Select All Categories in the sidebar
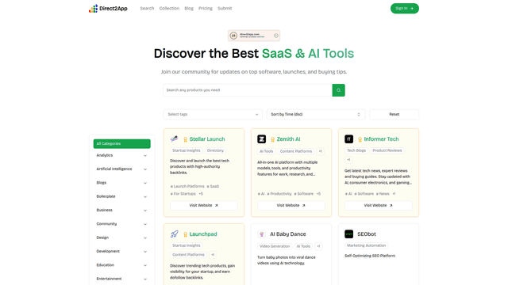This screenshot has width=508, height=285. (121, 144)
